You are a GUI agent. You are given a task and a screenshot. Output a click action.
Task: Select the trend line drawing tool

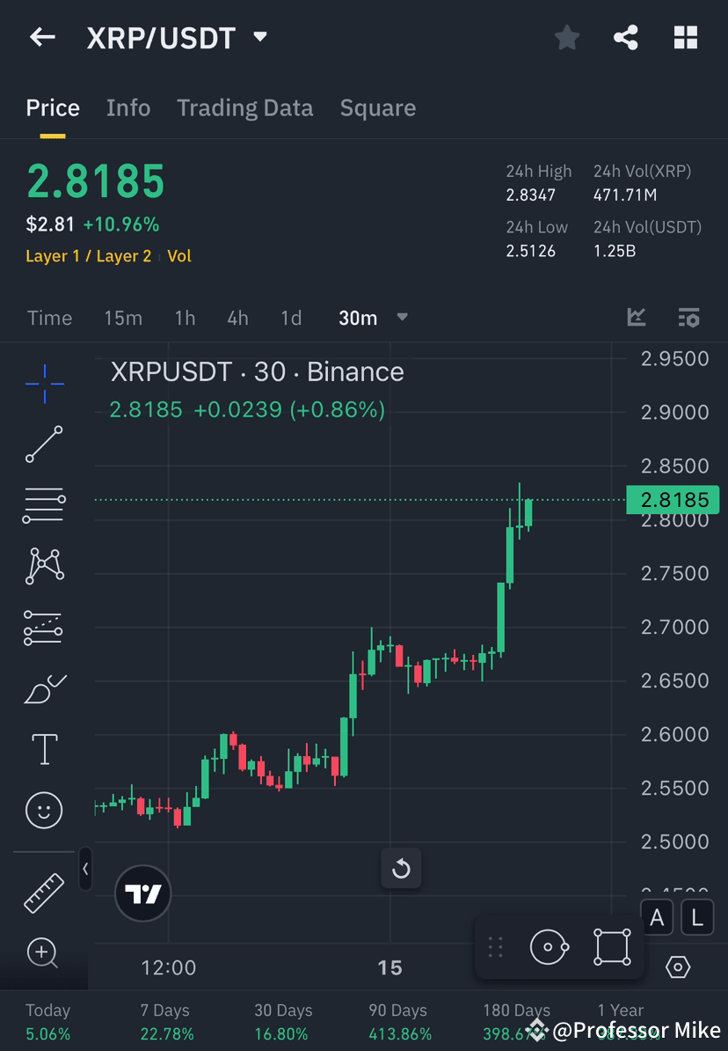pos(44,445)
